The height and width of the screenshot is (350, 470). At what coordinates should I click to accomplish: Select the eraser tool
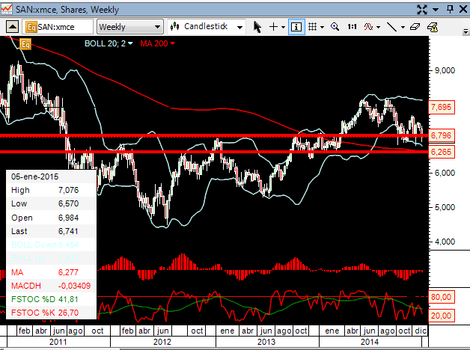point(415,27)
